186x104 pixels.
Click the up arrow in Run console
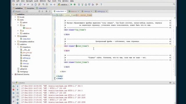(x=17, y=86)
